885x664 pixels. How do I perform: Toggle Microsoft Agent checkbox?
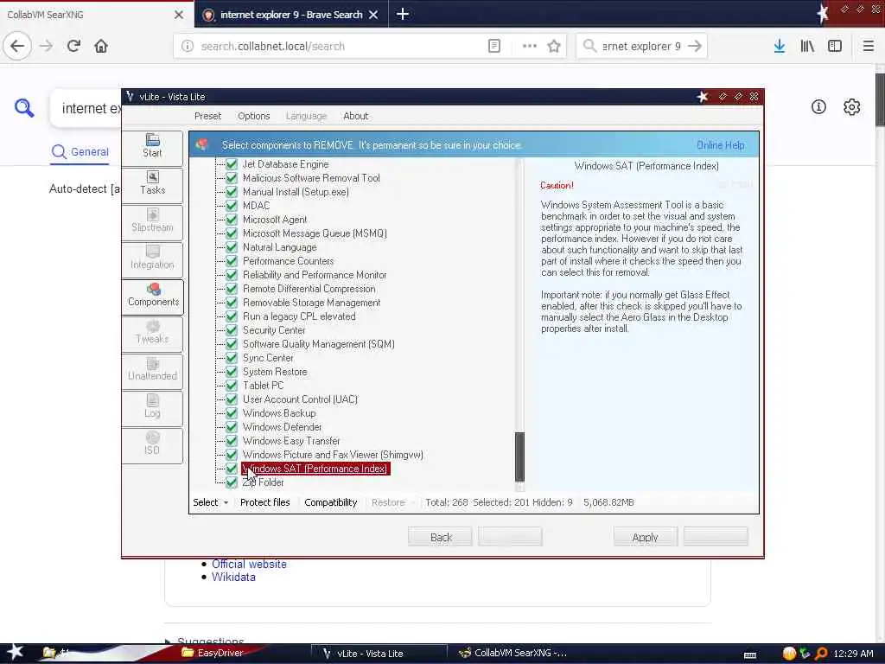point(232,220)
